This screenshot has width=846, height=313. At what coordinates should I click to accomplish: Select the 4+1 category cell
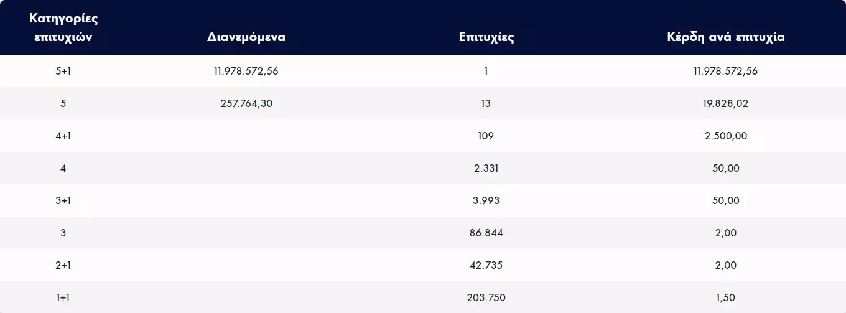coord(63,136)
